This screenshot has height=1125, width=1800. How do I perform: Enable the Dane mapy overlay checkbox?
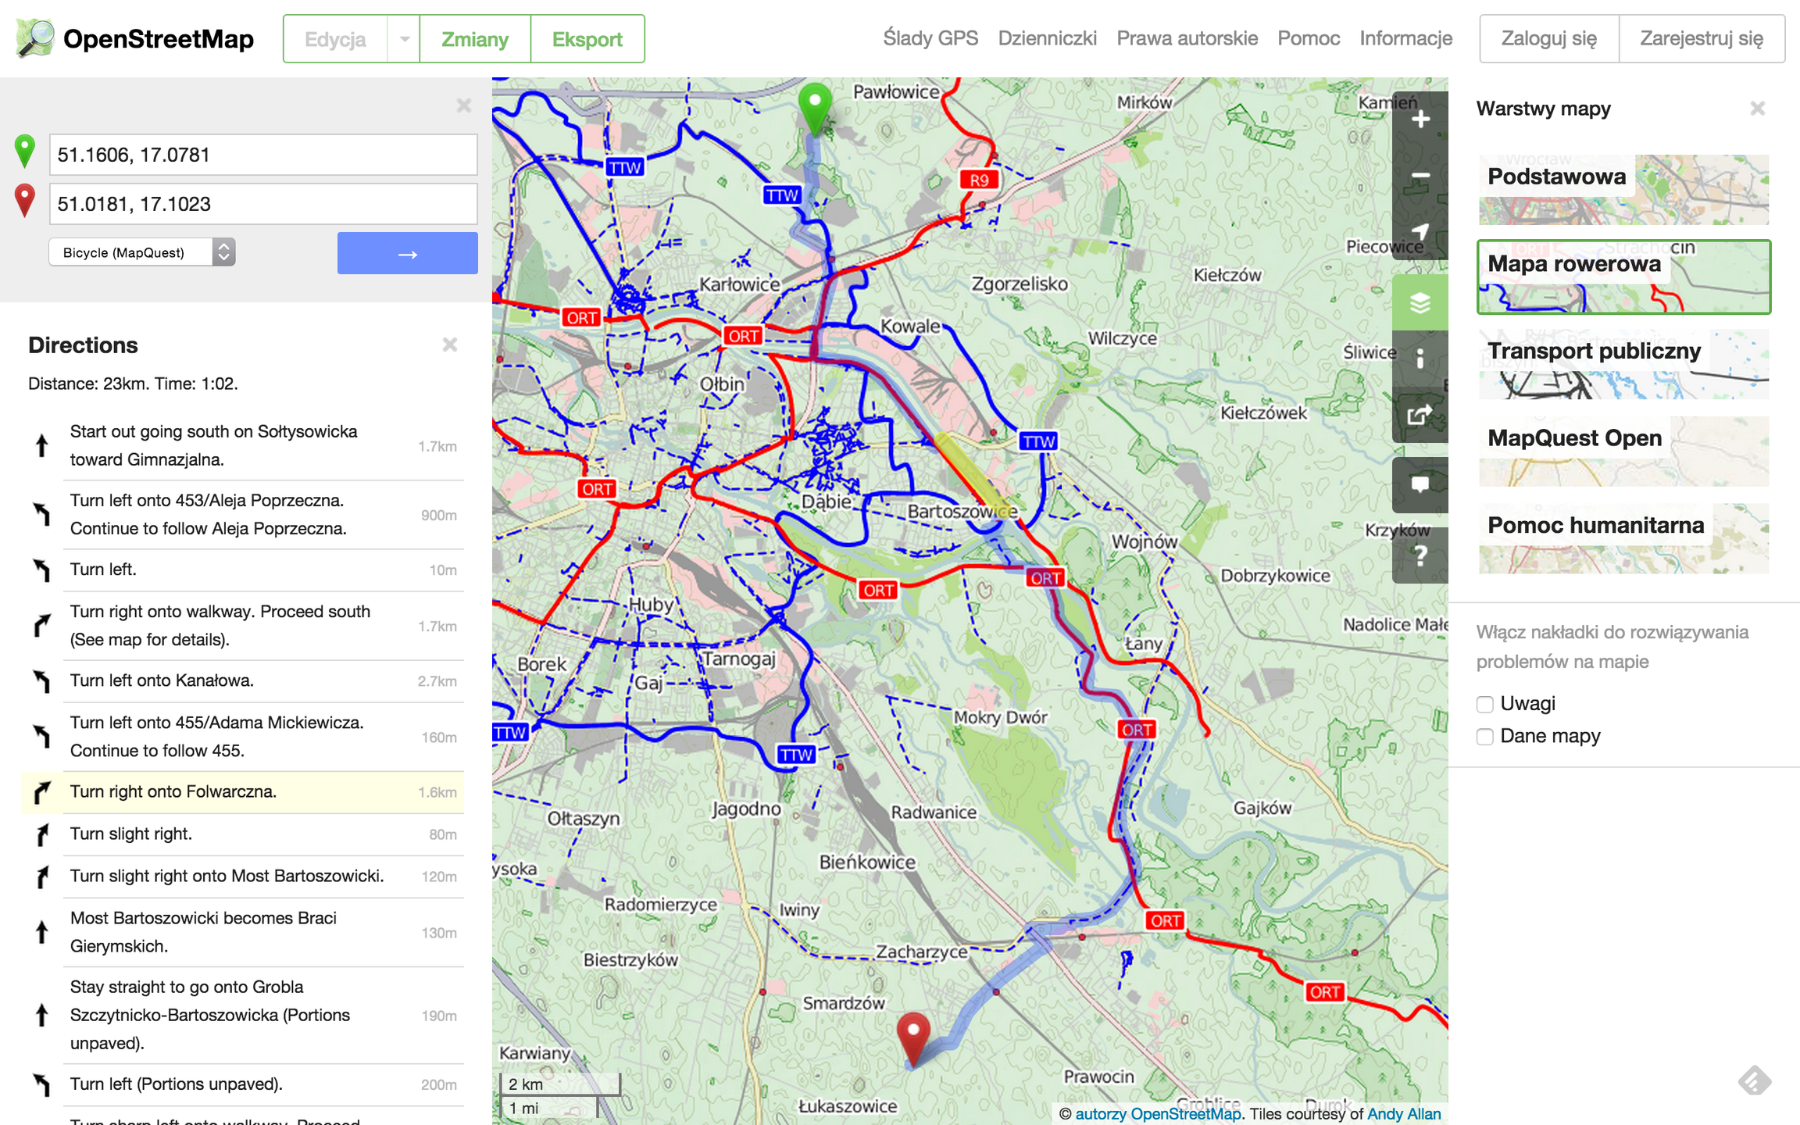click(x=1485, y=737)
